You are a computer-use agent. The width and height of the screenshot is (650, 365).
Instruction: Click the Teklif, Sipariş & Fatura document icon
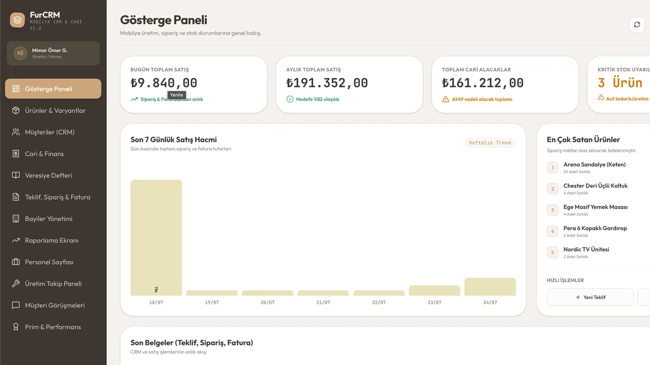tap(16, 197)
